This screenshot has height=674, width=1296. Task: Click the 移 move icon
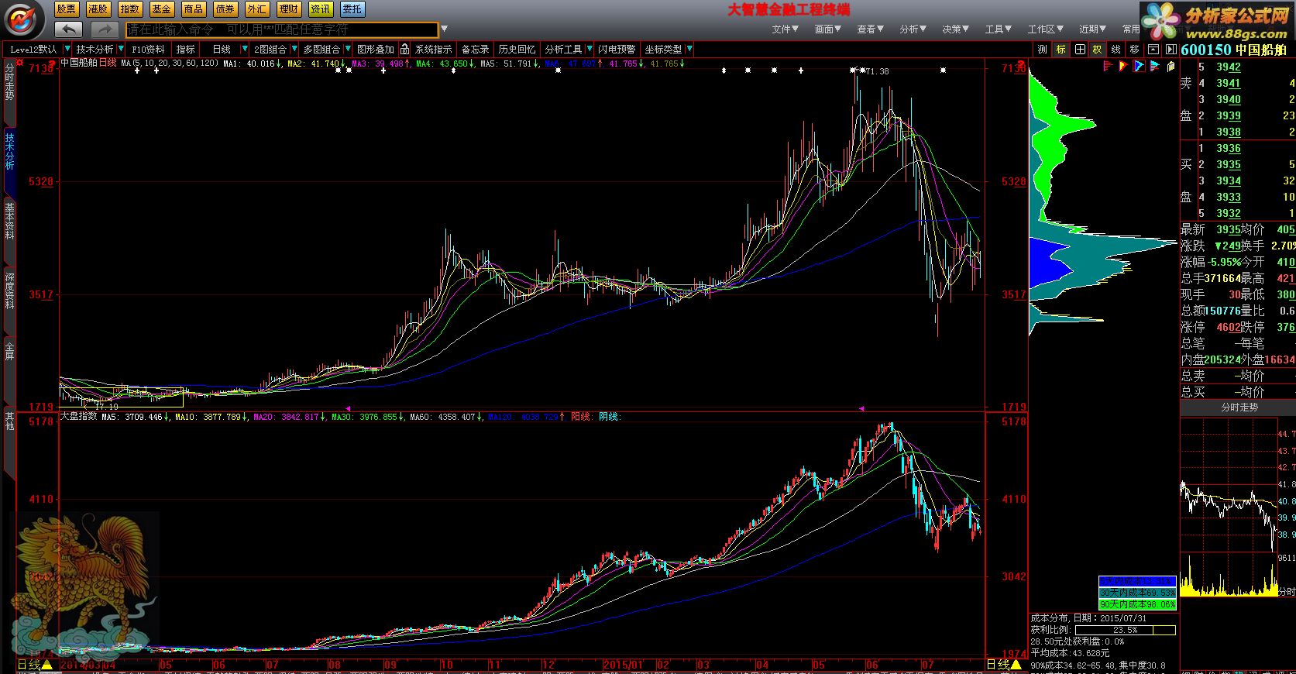[1135, 49]
